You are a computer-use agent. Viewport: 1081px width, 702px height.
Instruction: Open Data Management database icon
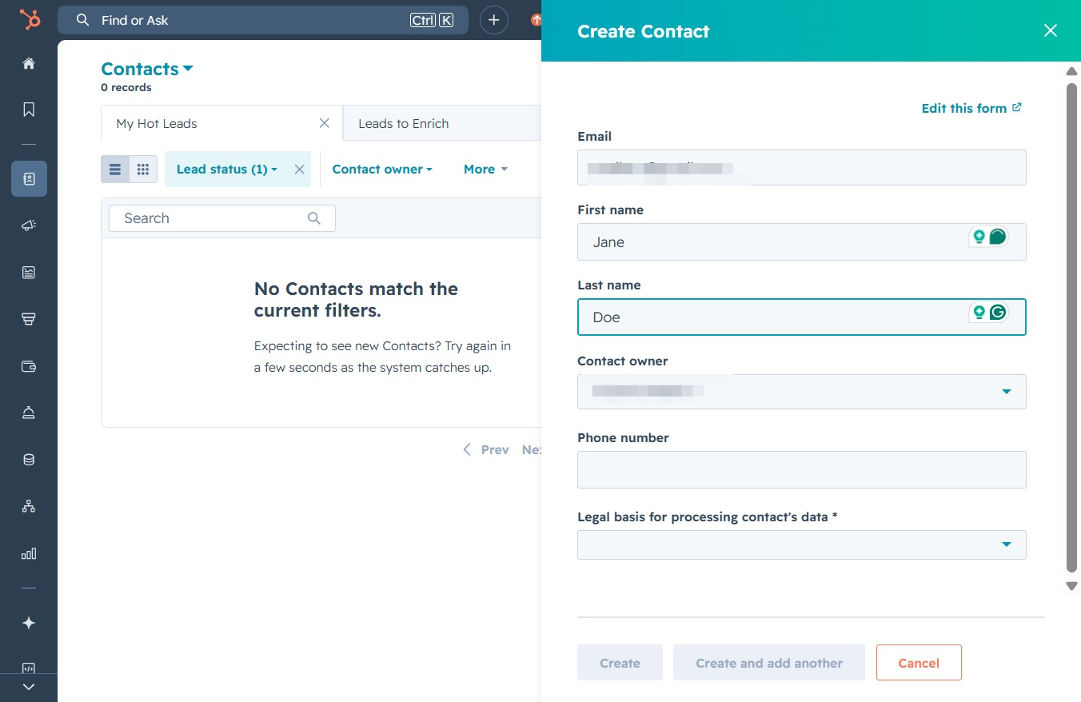[29, 460]
